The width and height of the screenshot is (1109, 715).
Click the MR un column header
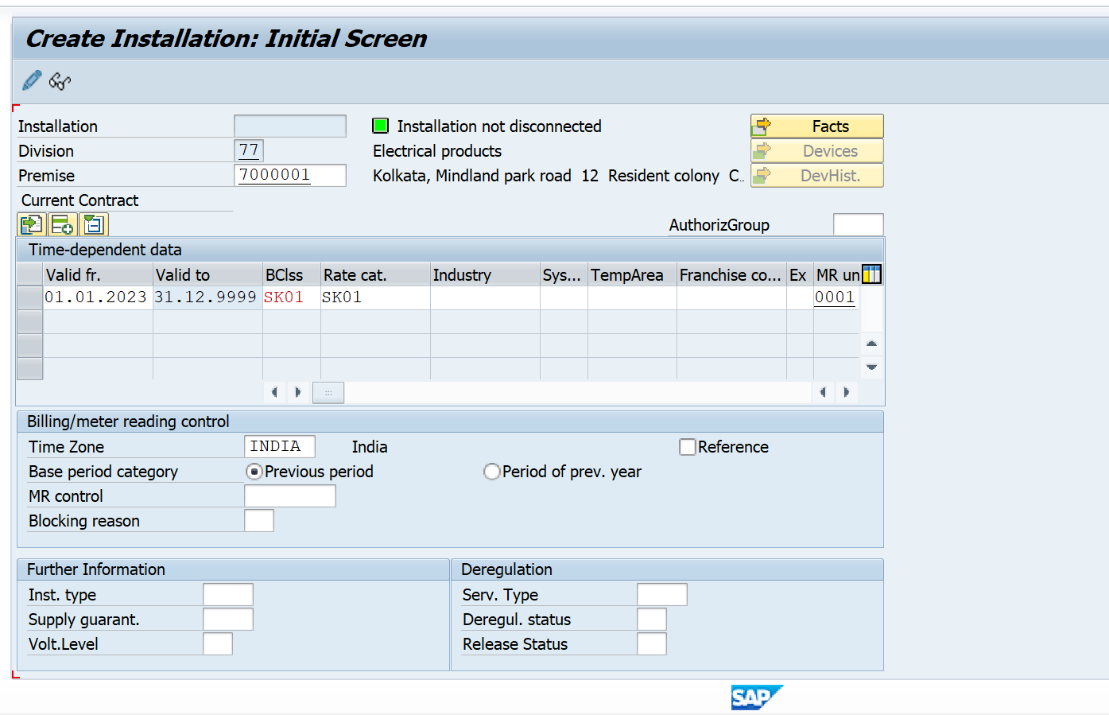coord(838,275)
